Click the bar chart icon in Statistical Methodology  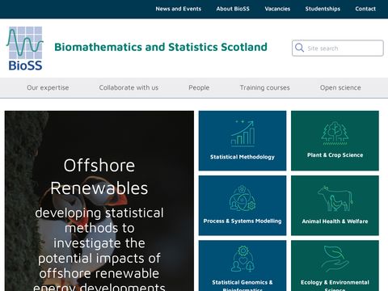coord(242,133)
